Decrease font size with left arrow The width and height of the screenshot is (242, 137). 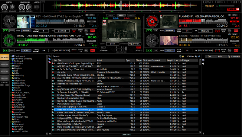[2, 85]
